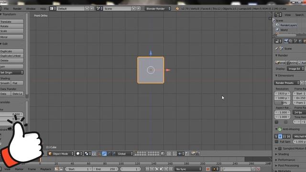
Task: Open the Help menu
Action: pos(43,9)
